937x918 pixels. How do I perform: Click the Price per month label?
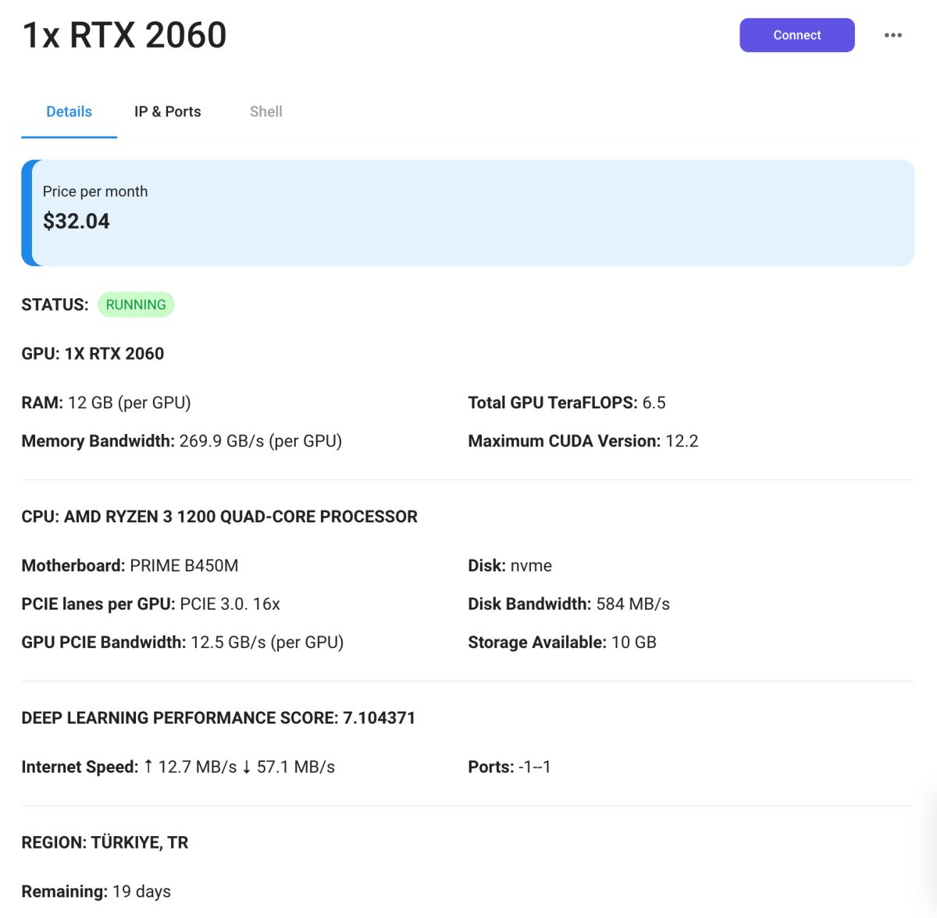95,191
